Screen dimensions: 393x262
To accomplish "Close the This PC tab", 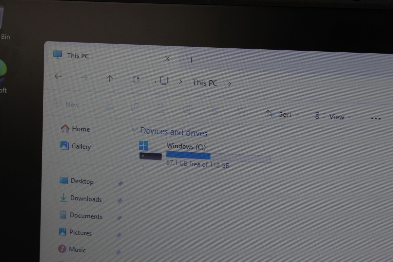I will [167, 59].
